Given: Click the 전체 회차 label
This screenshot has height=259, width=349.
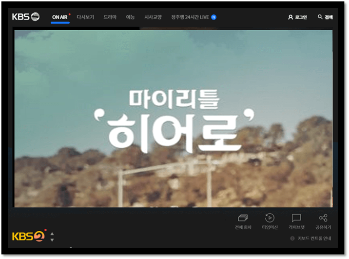Looking at the screenshot, I should (x=243, y=227).
